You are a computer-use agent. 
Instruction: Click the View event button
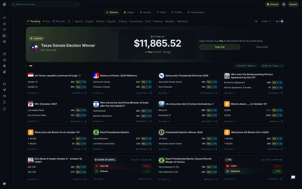tap(262, 47)
